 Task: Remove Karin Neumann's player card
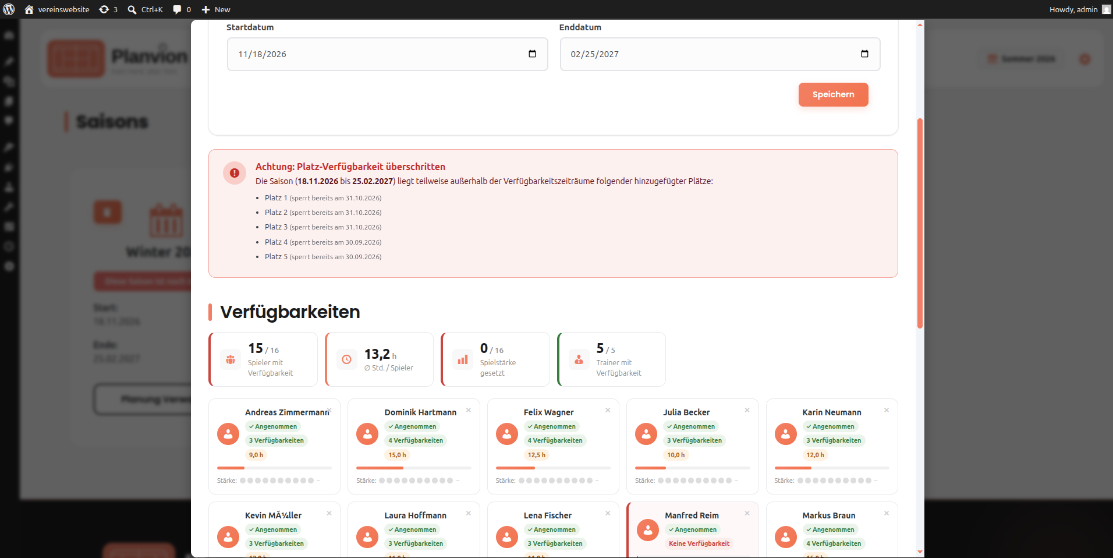click(x=887, y=410)
